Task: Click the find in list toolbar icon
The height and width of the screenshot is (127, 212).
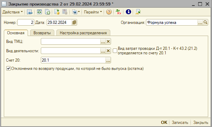Action: 30,12
